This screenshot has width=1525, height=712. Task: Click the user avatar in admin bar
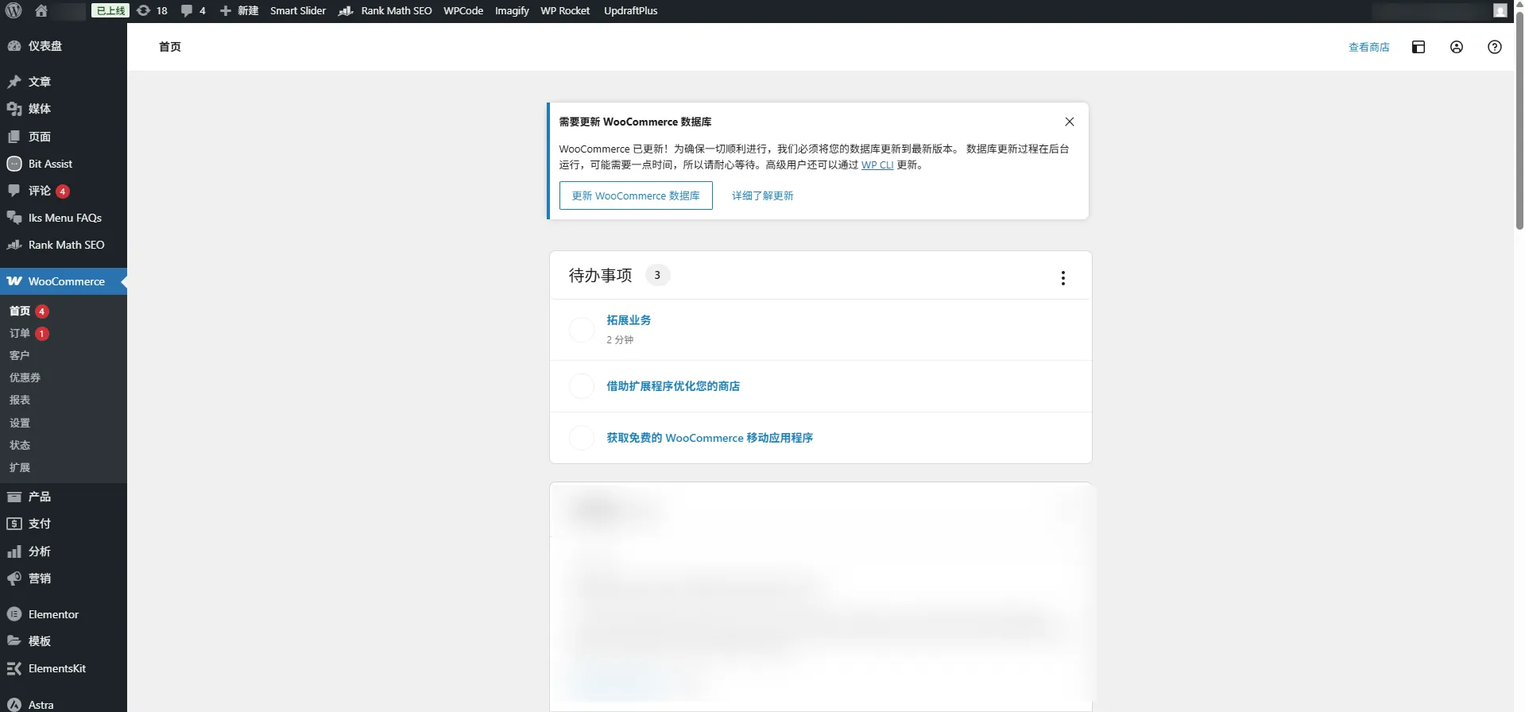coord(1500,10)
